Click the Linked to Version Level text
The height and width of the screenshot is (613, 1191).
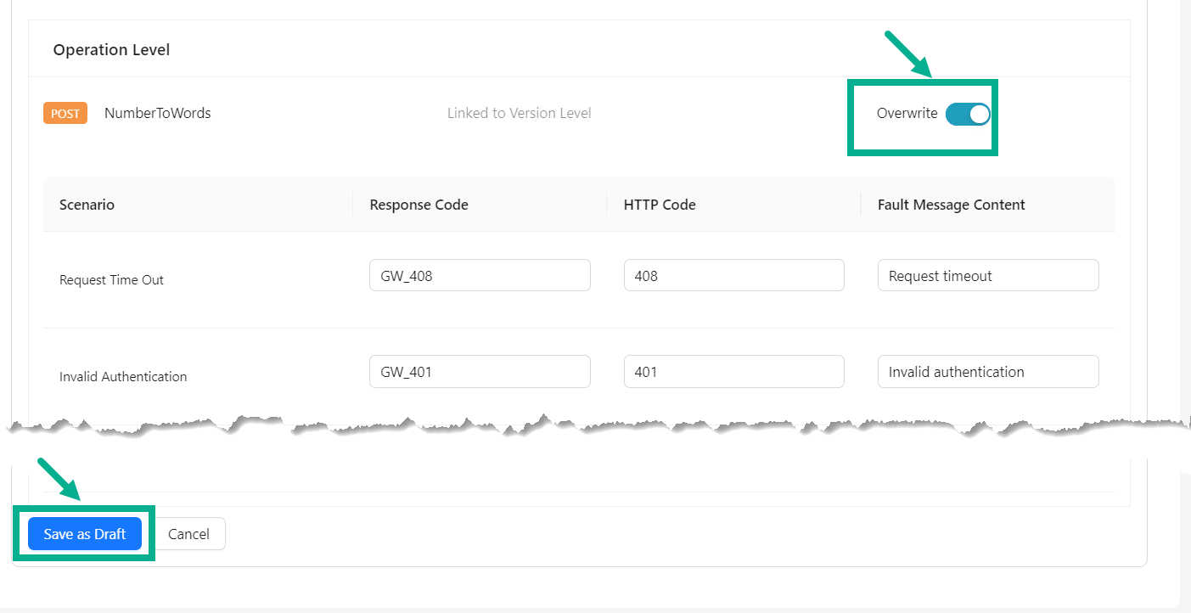(x=519, y=113)
